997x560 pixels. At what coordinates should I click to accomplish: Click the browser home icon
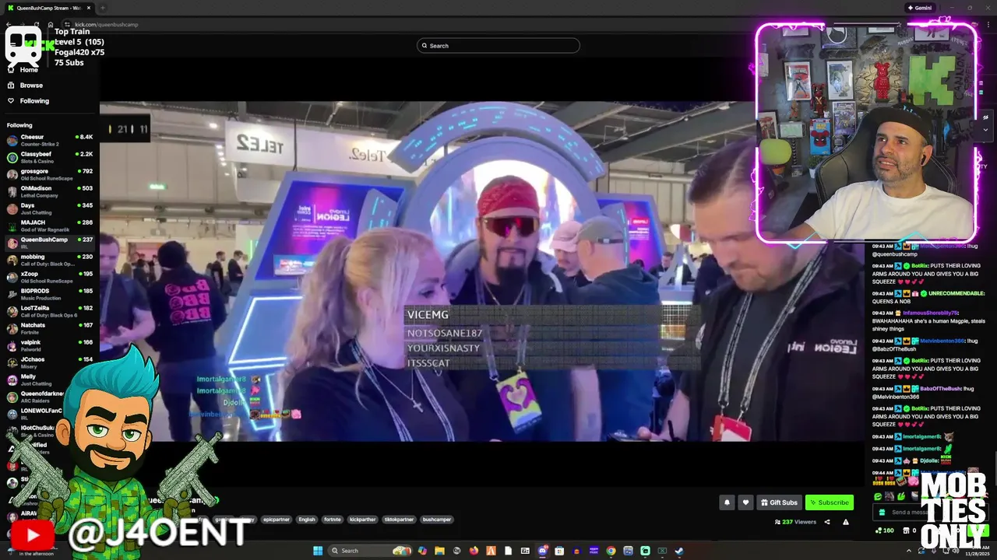click(x=51, y=24)
